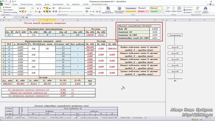Open the text orientation menu
The image size is (215, 121).
[54, 8]
